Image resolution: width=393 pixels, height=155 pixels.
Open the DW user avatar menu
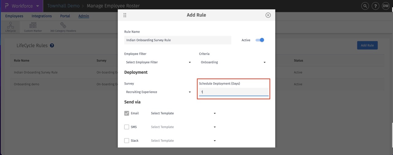386,6
